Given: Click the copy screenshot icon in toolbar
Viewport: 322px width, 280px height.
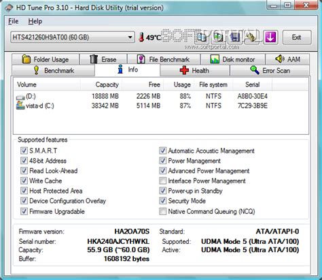Looking at the screenshot, I should [218, 37].
